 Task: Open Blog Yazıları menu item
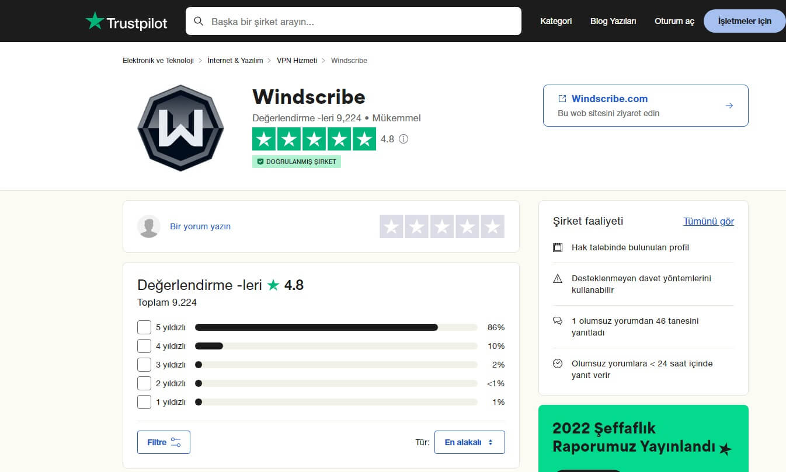pyautogui.click(x=613, y=21)
